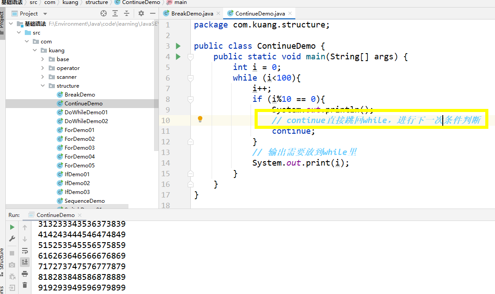Click the continue; statement on line 11
The height and width of the screenshot is (294, 495).
[x=293, y=131]
